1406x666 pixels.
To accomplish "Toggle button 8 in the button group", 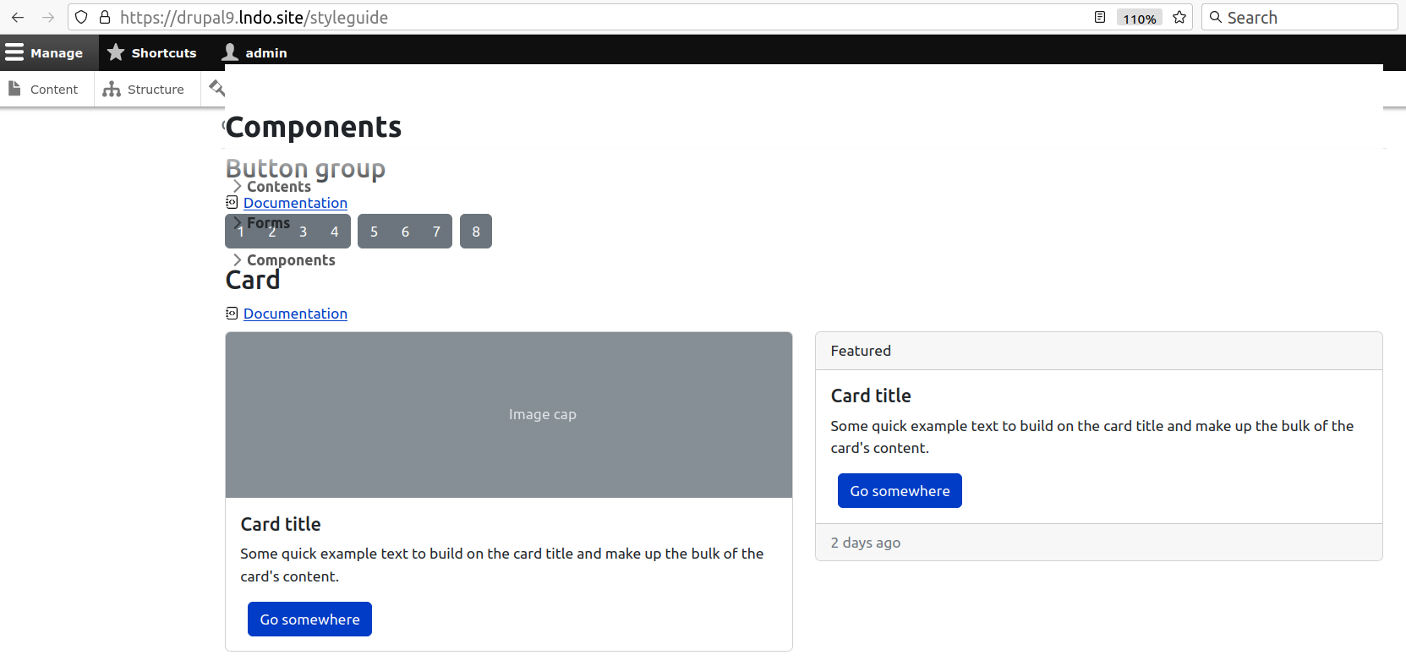I will [476, 231].
